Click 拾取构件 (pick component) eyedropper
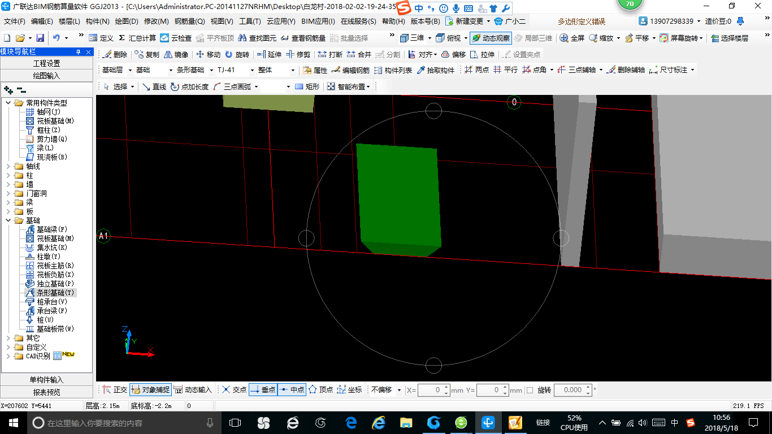772x434 pixels. (x=436, y=70)
